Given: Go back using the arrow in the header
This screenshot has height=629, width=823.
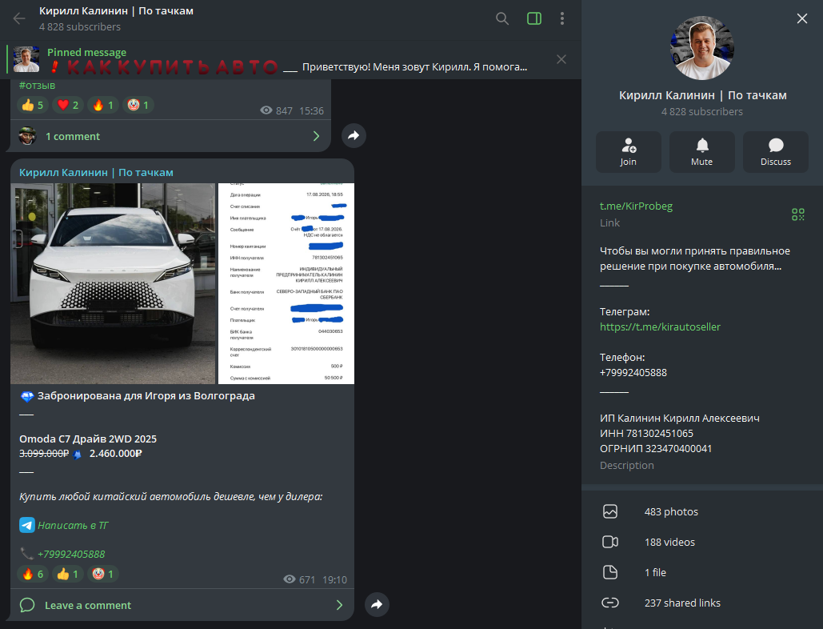Looking at the screenshot, I should pos(19,19).
